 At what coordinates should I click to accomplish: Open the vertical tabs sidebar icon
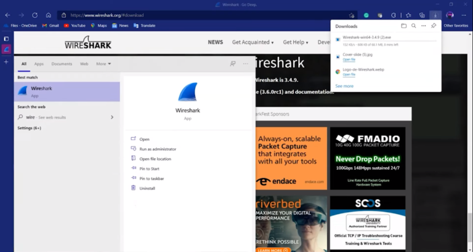tap(6, 39)
